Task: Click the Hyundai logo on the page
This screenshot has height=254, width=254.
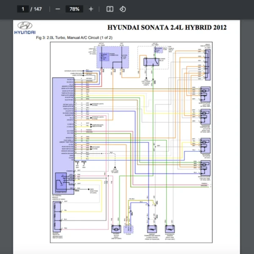Action: [25, 28]
